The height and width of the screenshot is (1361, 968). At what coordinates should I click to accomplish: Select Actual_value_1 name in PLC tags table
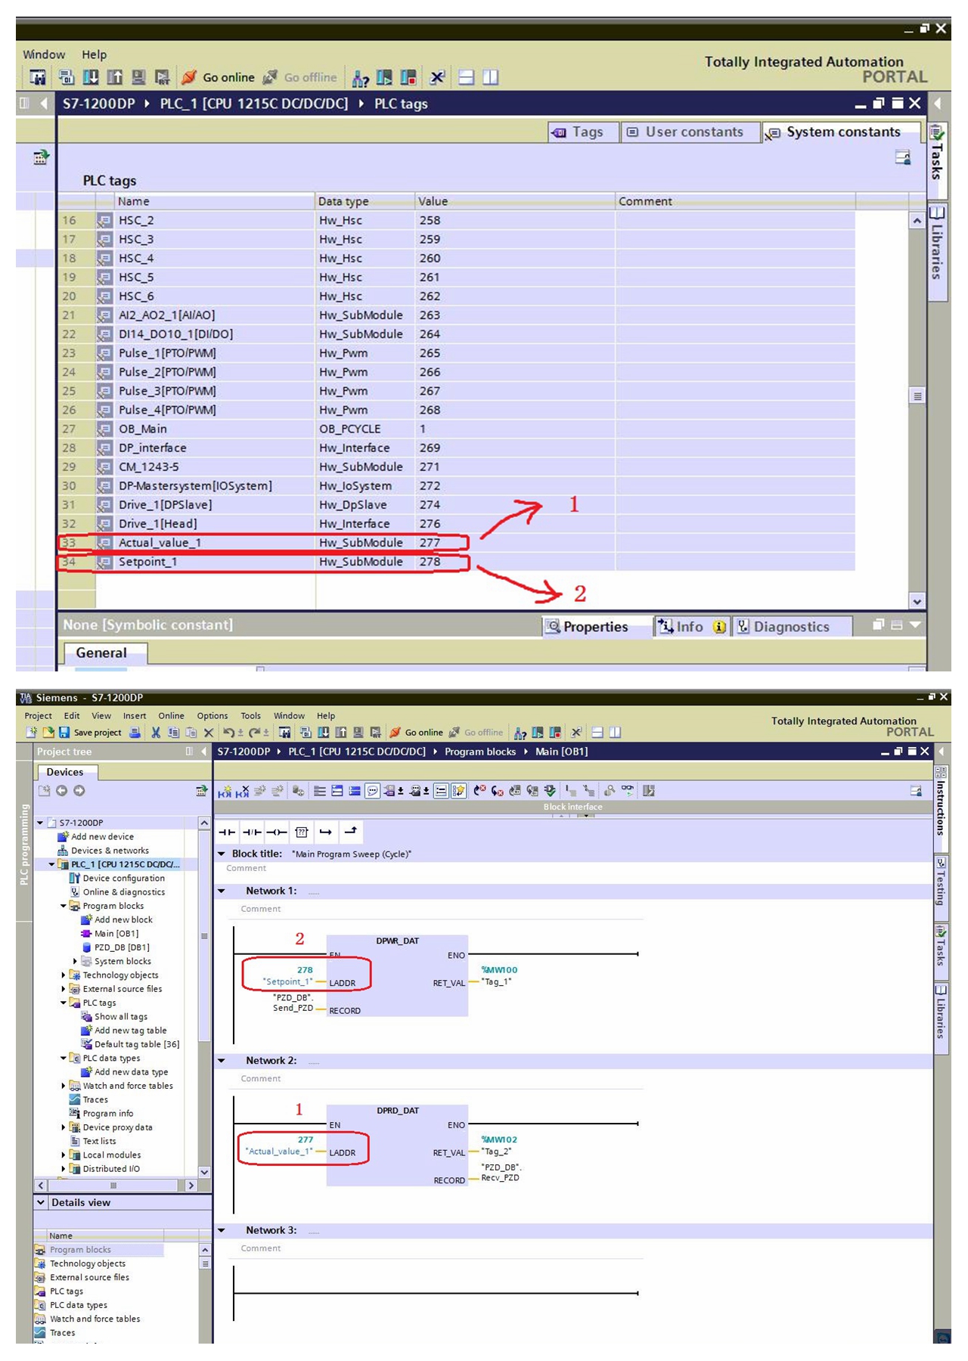coord(160,543)
